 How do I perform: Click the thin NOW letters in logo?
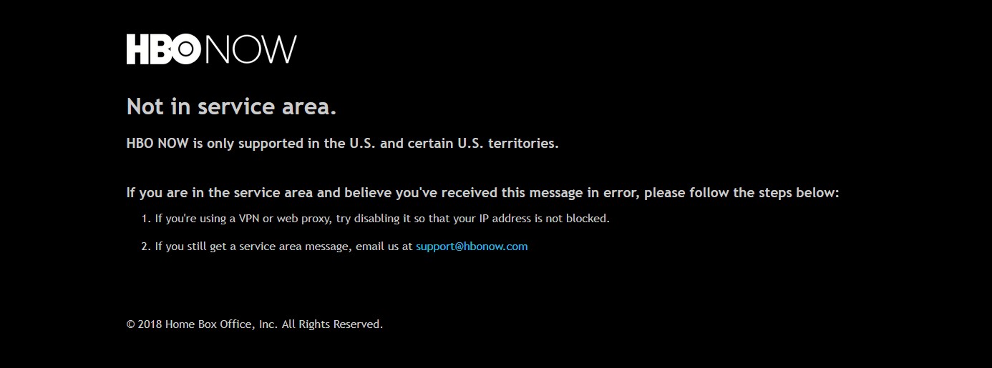pyautogui.click(x=251, y=49)
